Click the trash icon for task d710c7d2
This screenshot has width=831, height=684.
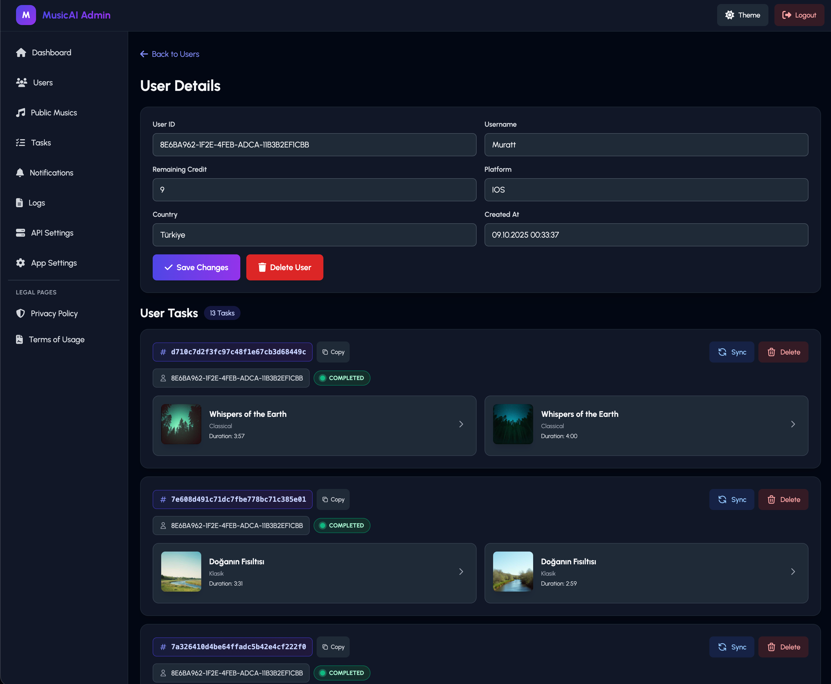point(771,352)
